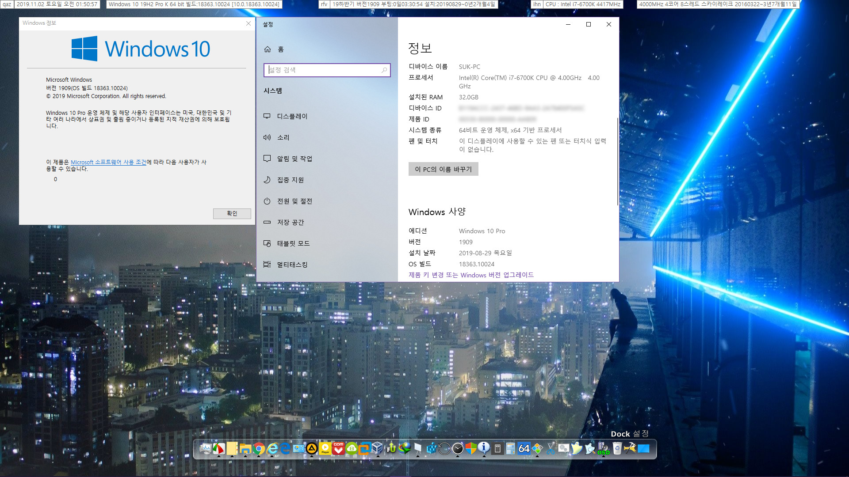The height and width of the screenshot is (477, 849).
Task: Click '제품 키 변경 또는 Windows 버전 업그레이드' link
Action: (470, 275)
